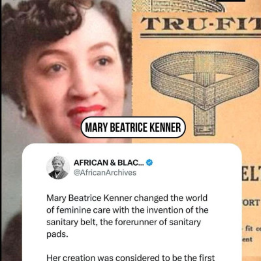The height and width of the screenshot is (261, 261).
Task: Select the tweet's first paragraph about Kenner
Action: tap(127, 216)
